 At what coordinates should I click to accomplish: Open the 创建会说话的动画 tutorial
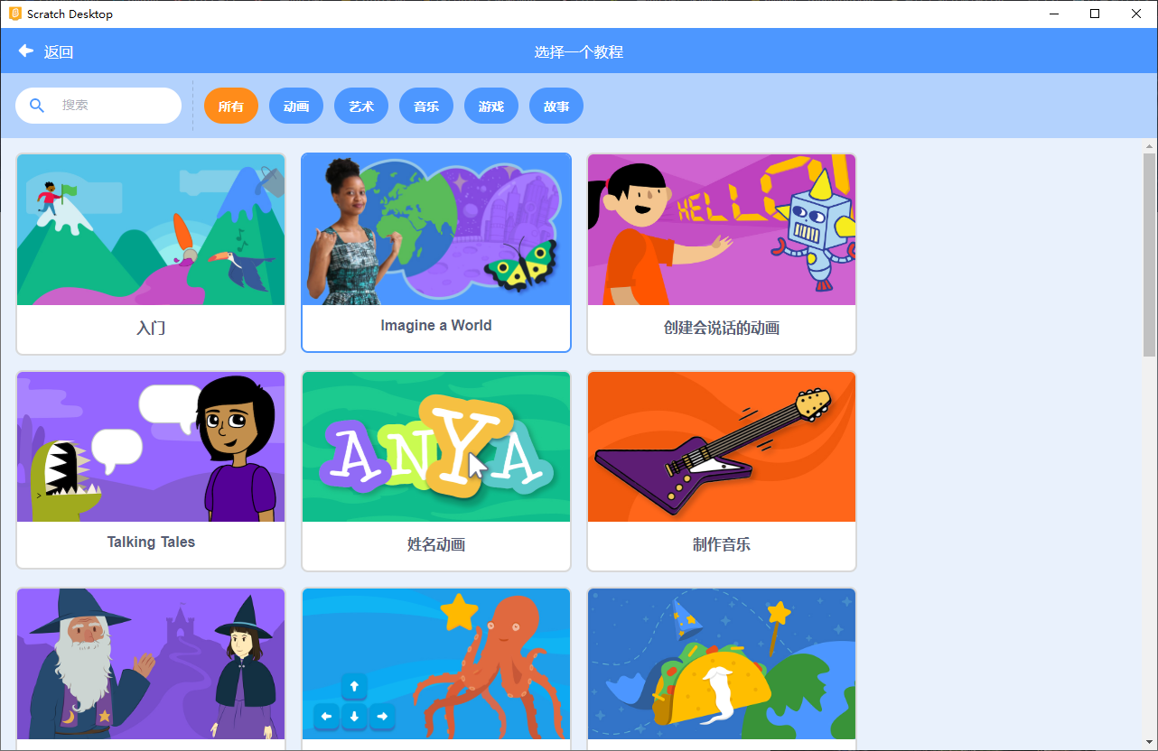[x=722, y=254]
